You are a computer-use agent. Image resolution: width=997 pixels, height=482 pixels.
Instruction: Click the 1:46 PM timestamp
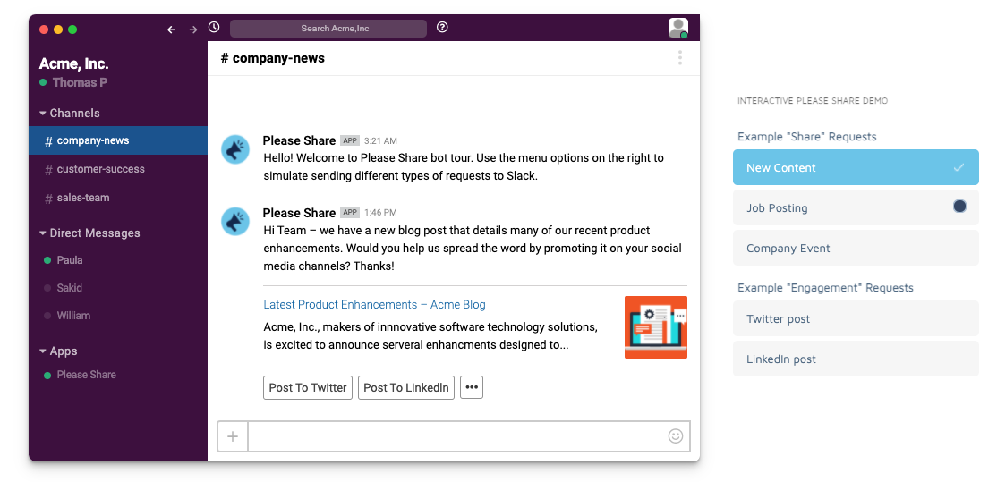click(x=381, y=213)
